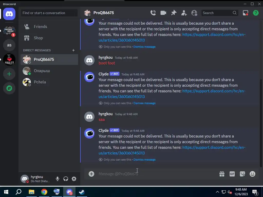Click hyrgkou avatar beside 'saa'
The height and width of the screenshot is (197, 263).
point(89,117)
